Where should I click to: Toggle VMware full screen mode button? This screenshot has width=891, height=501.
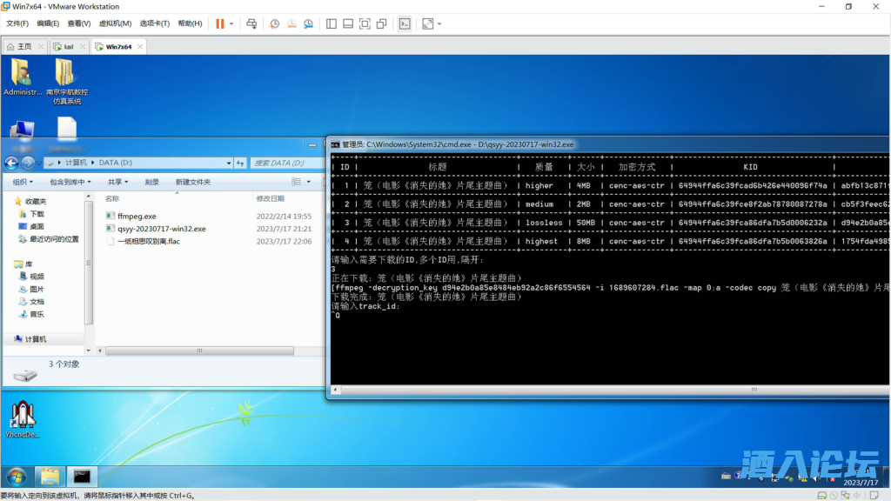tap(365, 23)
